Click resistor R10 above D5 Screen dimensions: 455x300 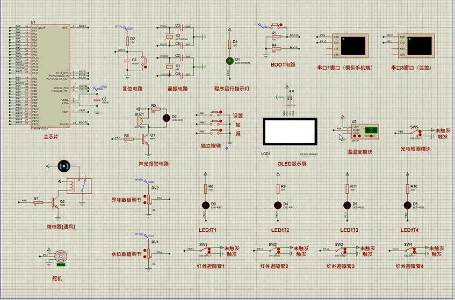pyautogui.click(x=407, y=189)
